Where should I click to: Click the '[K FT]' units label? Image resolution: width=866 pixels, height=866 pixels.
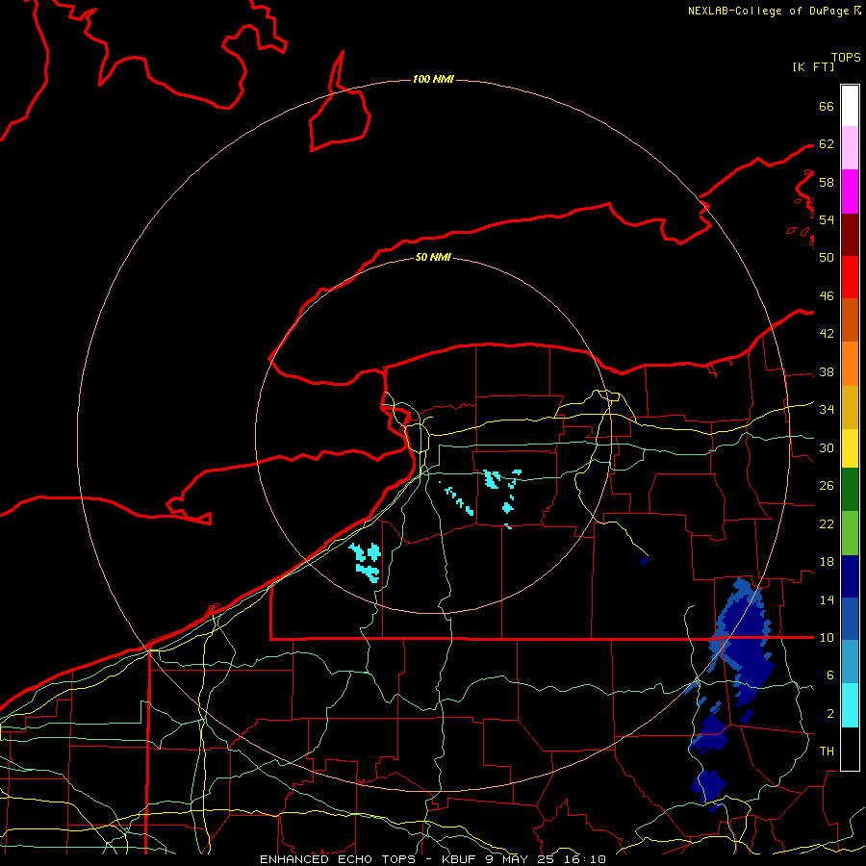(x=813, y=66)
